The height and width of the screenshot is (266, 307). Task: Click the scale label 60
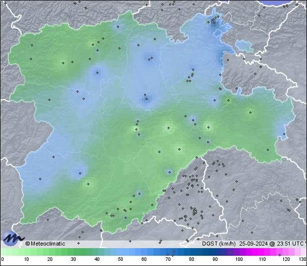click(144, 259)
